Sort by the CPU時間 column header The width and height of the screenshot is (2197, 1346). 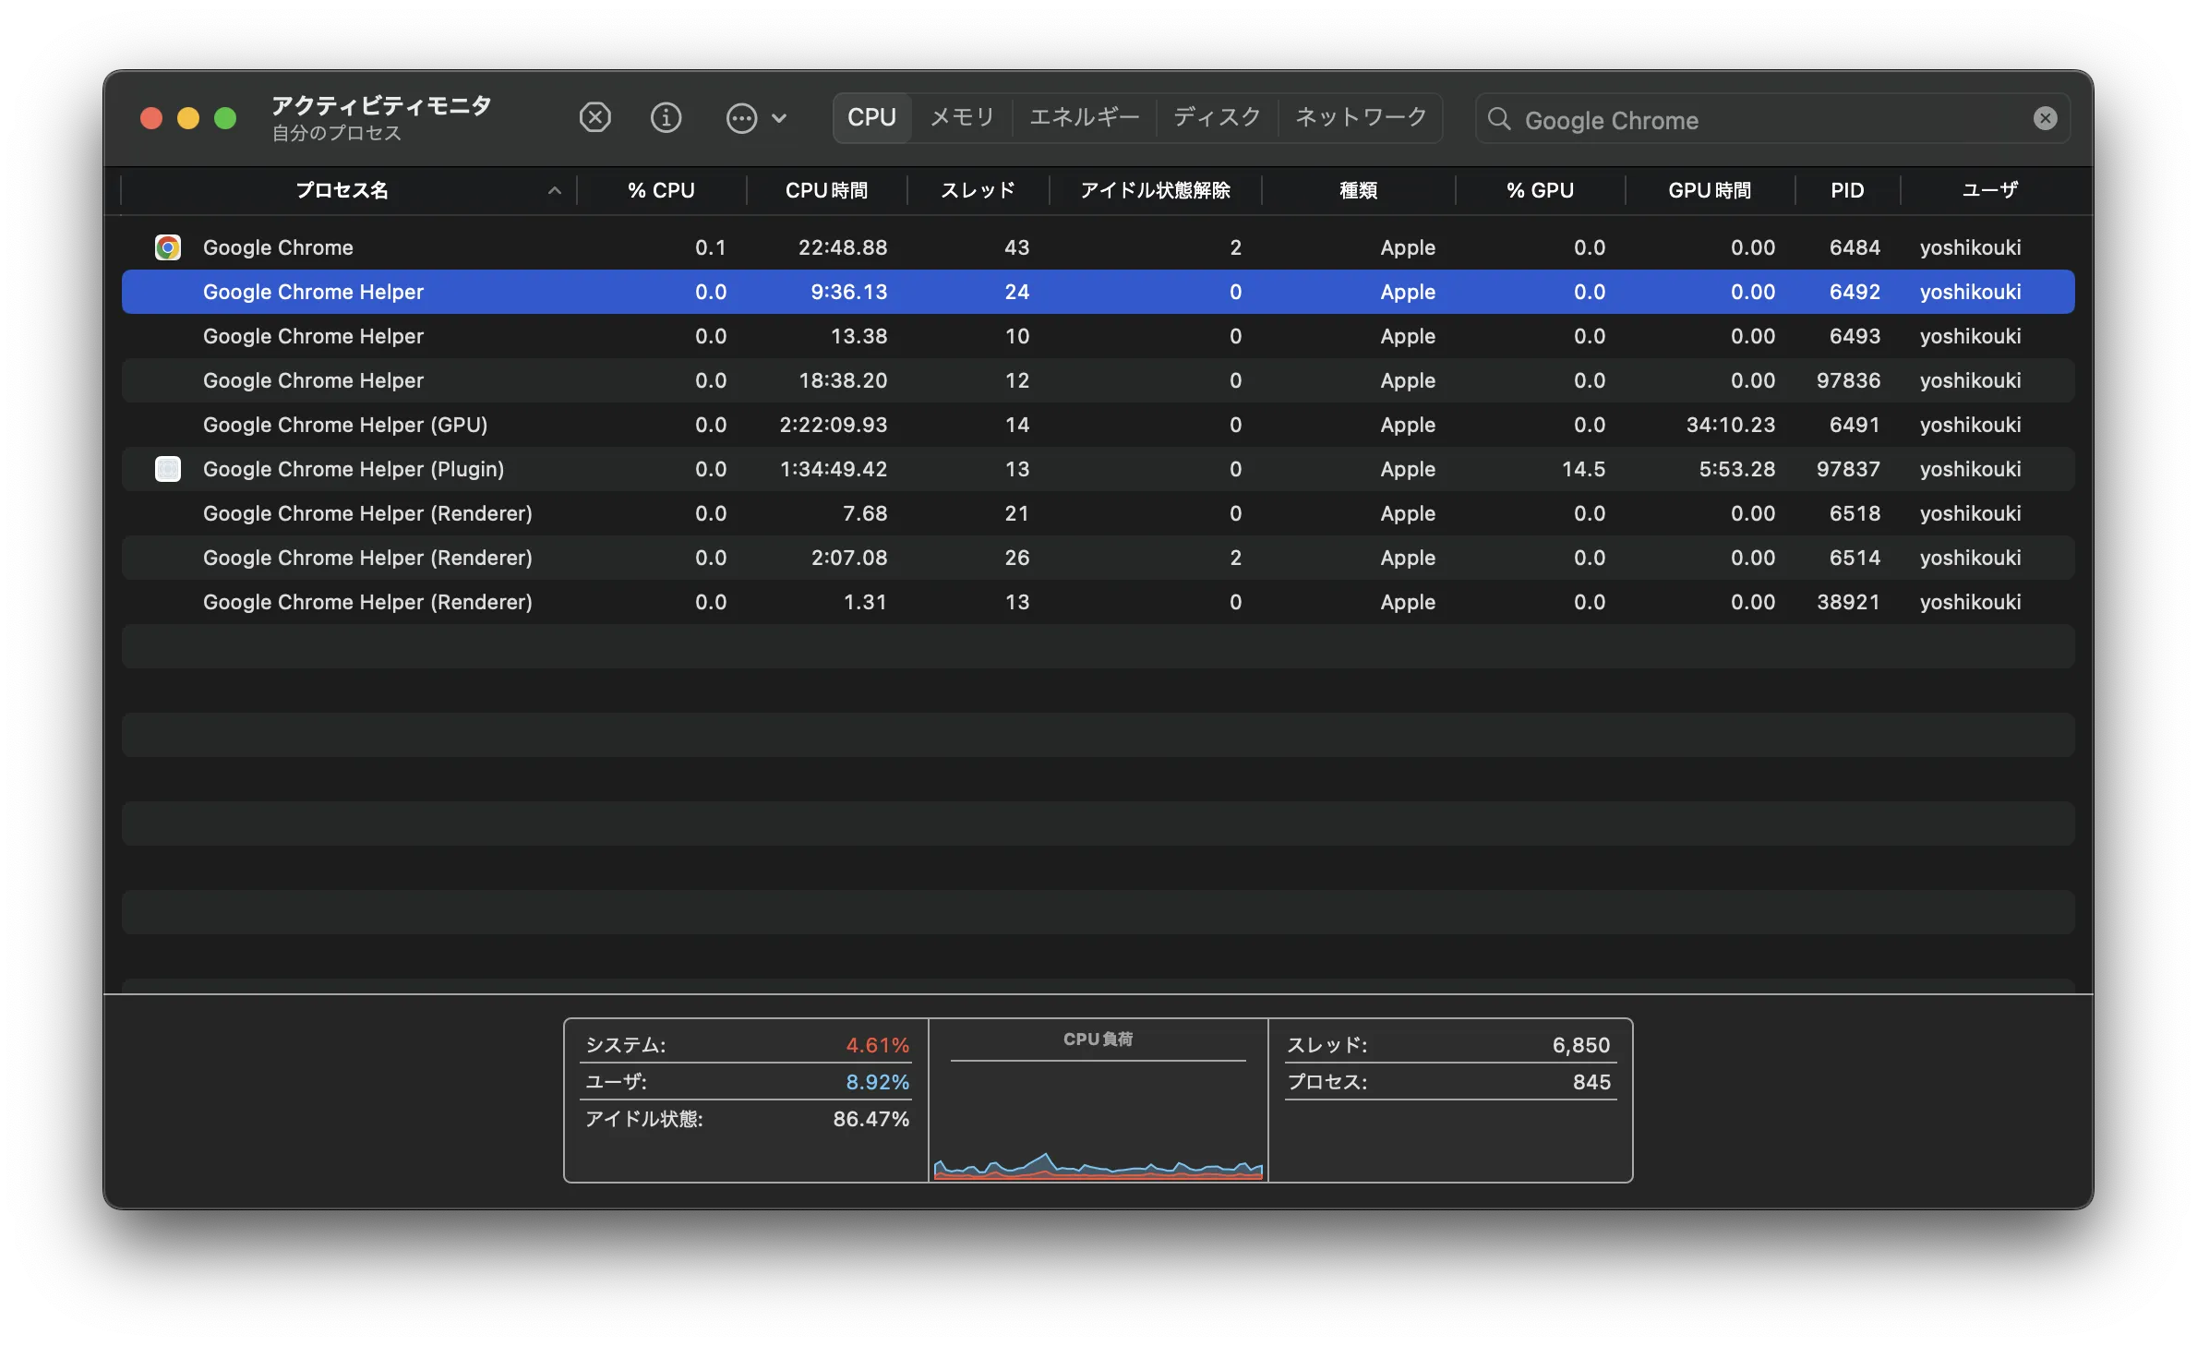826,191
